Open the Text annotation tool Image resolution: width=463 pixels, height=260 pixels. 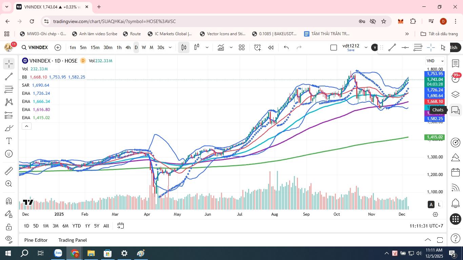tap(9, 141)
